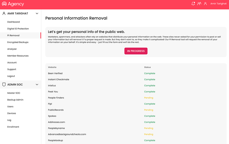The image size is (229, 144).
Task: Go to Digital ID Protection
Action: (18, 29)
